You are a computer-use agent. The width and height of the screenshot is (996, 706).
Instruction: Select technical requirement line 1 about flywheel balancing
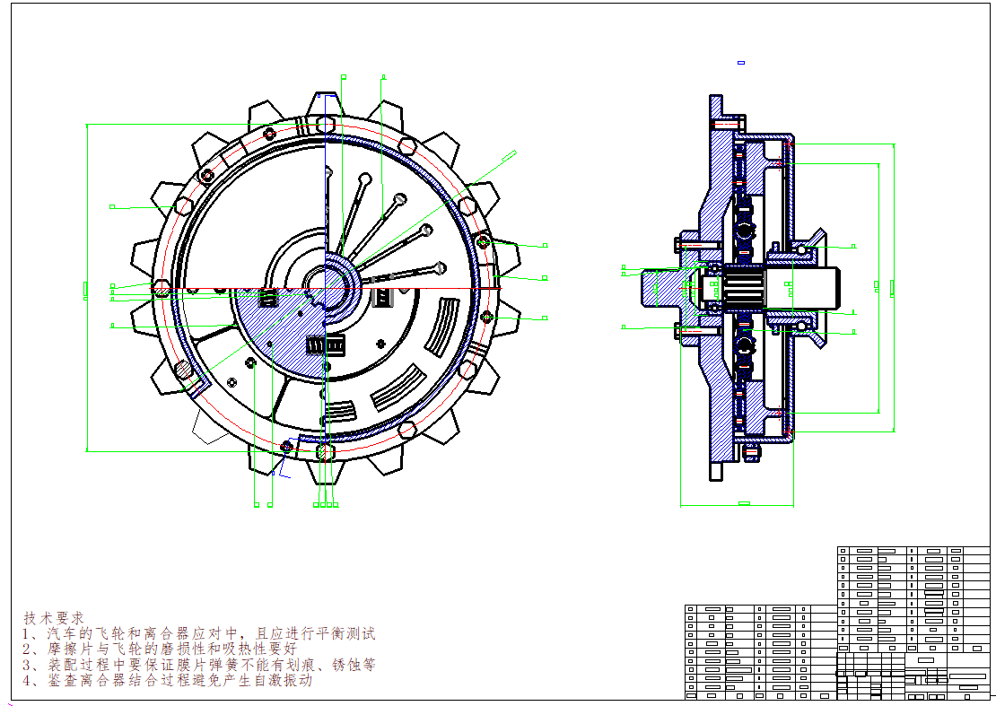[x=198, y=633]
